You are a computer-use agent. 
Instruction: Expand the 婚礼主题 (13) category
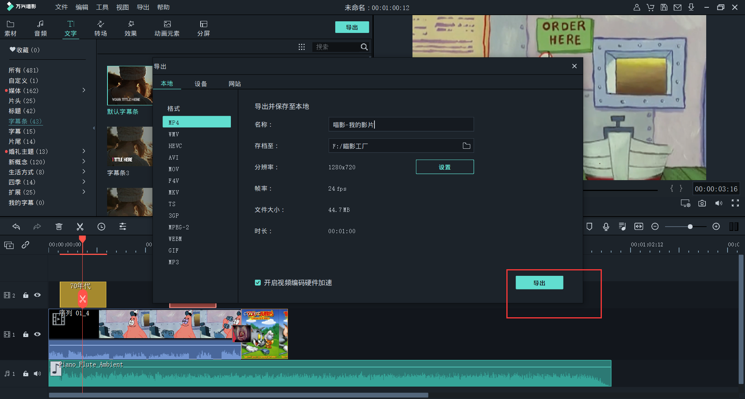point(84,151)
